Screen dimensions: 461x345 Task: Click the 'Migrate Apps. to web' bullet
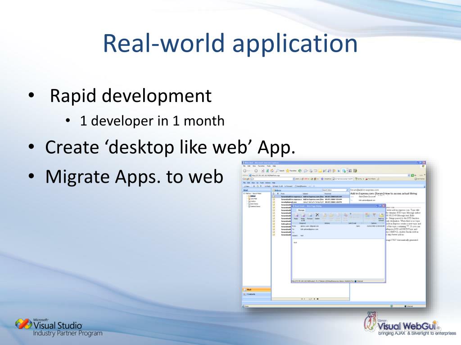click(134, 177)
